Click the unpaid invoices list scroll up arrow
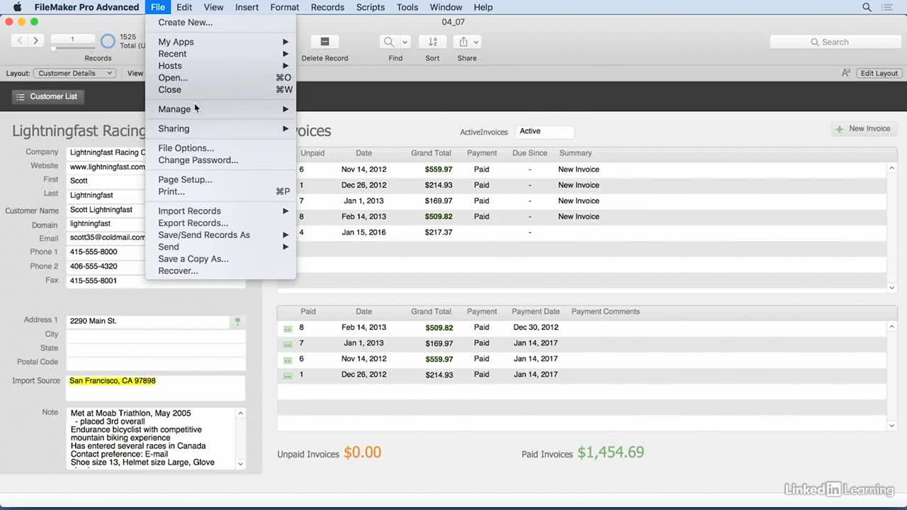907x510 pixels. point(892,169)
